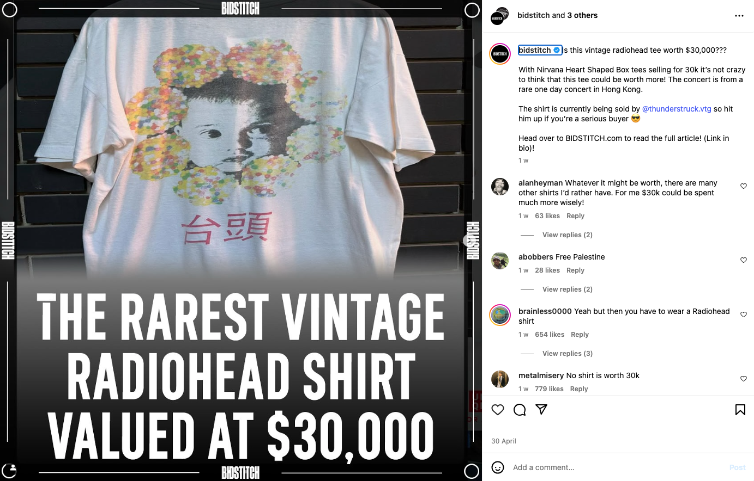Open bidstitch profile avatar in caption
Viewport: 754px width, 481px height.
(x=500, y=54)
